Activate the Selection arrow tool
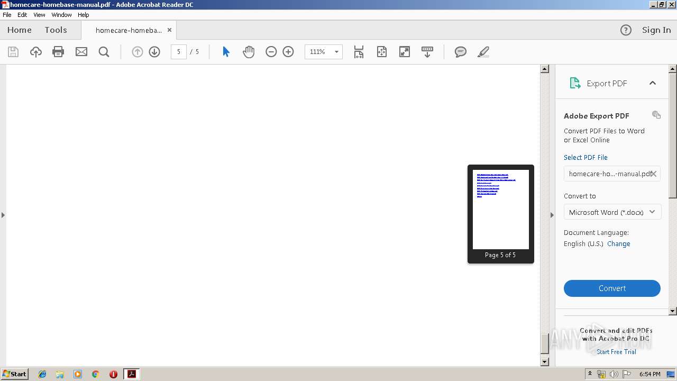Screen dimensions: 677x381 [x=226, y=52]
